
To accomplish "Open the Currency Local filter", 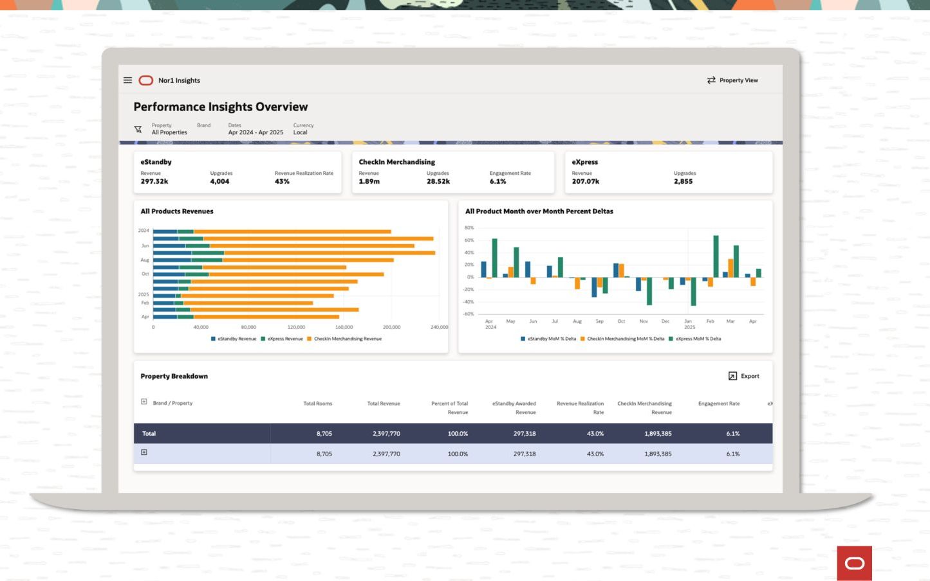I will pyautogui.click(x=303, y=129).
